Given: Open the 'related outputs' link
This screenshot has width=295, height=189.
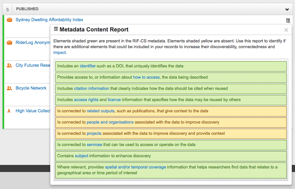Looking at the screenshot, I should pyautogui.click(x=100, y=111).
